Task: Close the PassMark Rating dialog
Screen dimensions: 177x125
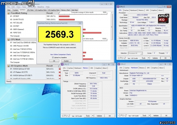Action: pos(80,23)
